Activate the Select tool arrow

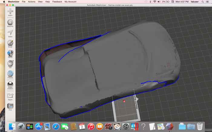click(x=10, y=33)
